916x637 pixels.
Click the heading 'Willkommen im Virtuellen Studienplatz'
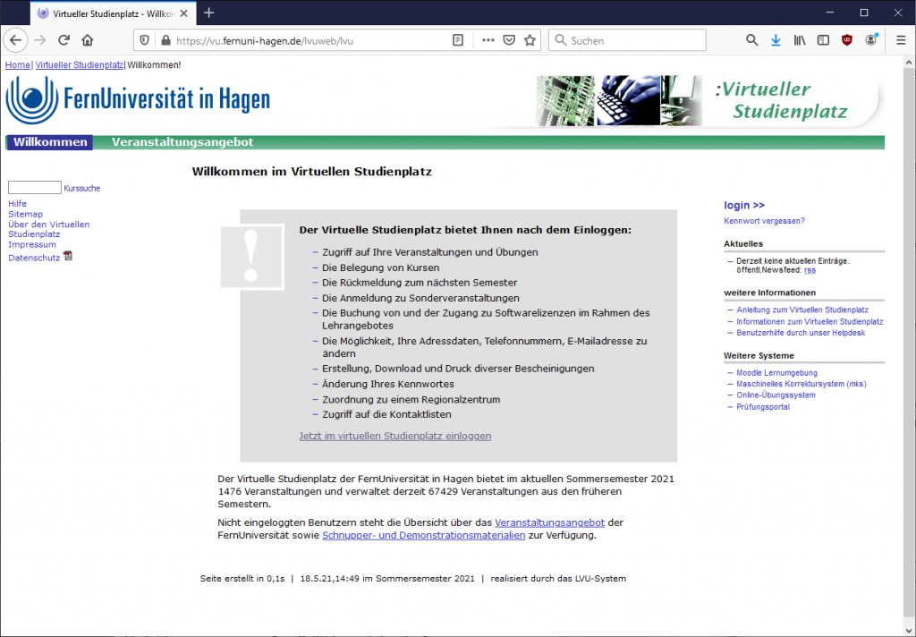coord(312,172)
